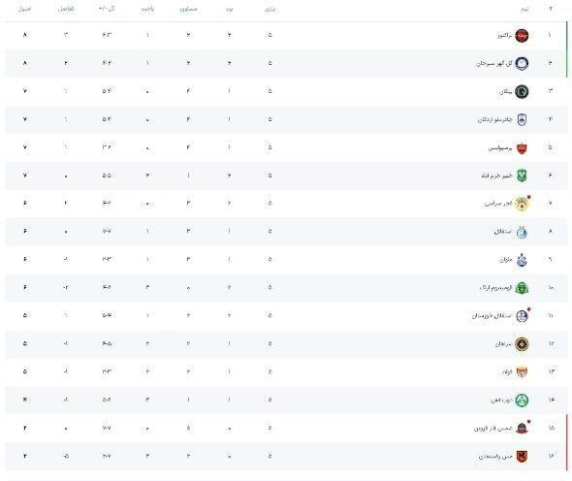The height and width of the screenshot is (481, 572).
Task: Open the Fajr Sepasi team name link
Action: [498, 204]
